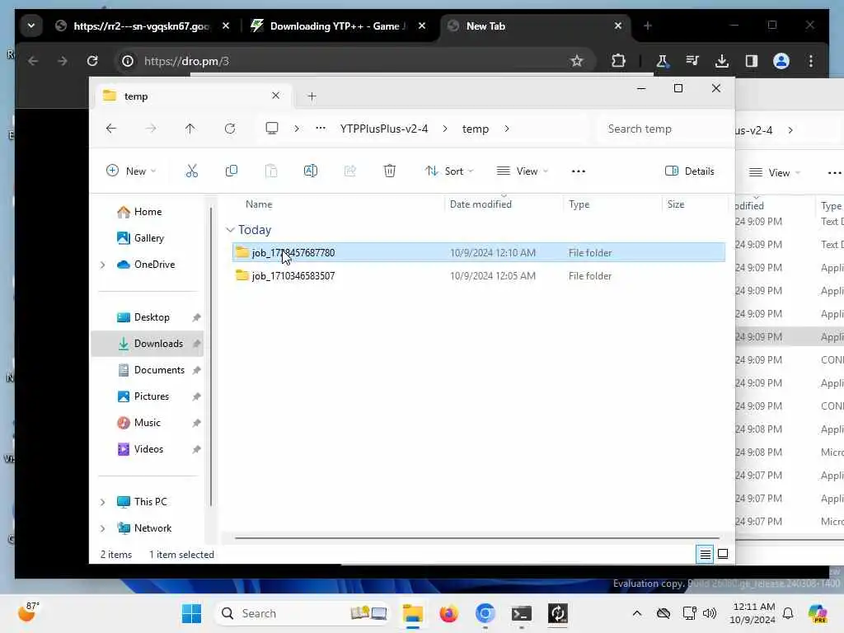Expand the This PC tree node
Viewport: 844px width, 633px height.
(x=103, y=502)
